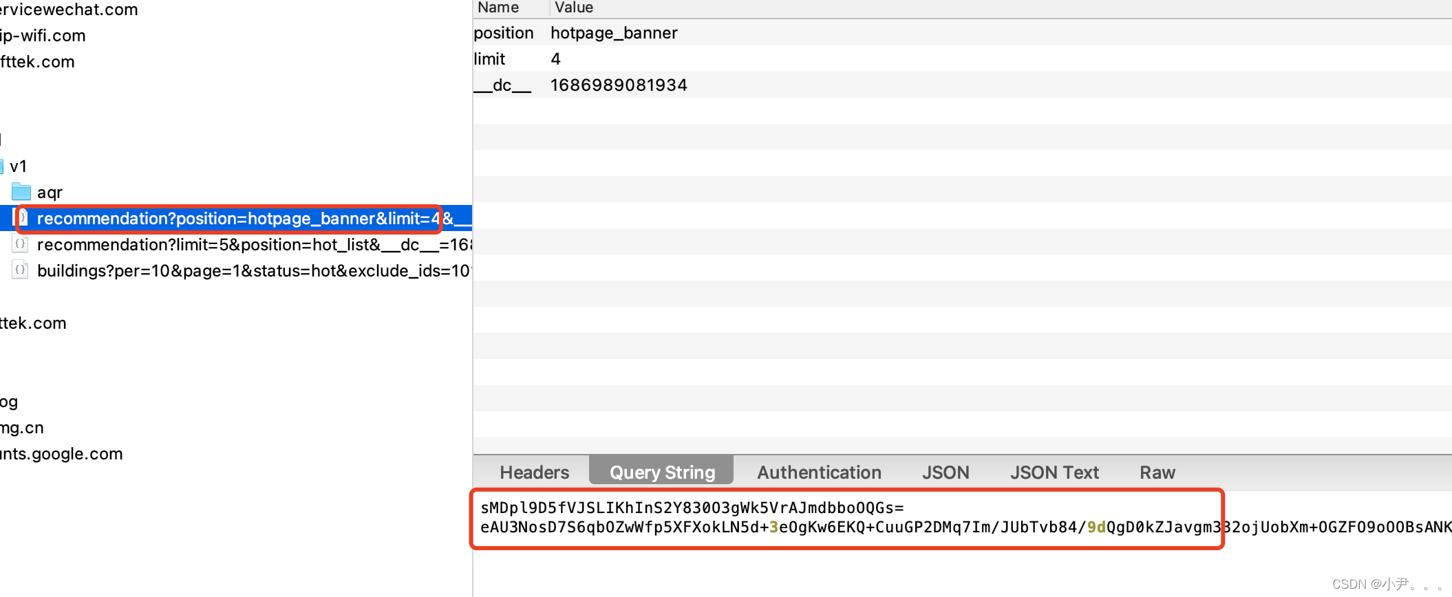
Task: Click response line starting eAU3NosD7S6qbOZwWfp5
Action: [x=965, y=527]
